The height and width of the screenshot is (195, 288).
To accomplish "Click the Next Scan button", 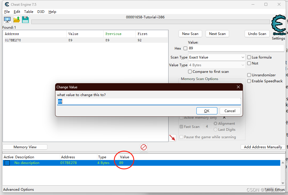I will point(217,34).
